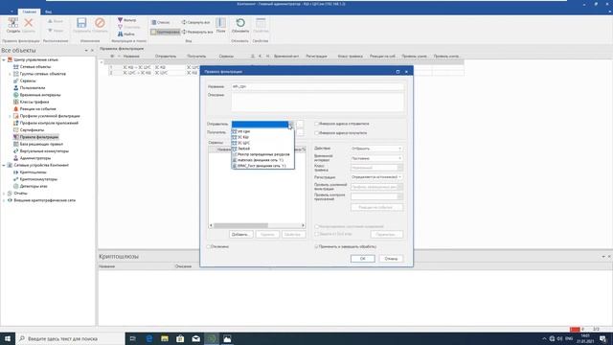Click the Описание text area
The height and width of the screenshot is (345, 613).
(x=317, y=102)
